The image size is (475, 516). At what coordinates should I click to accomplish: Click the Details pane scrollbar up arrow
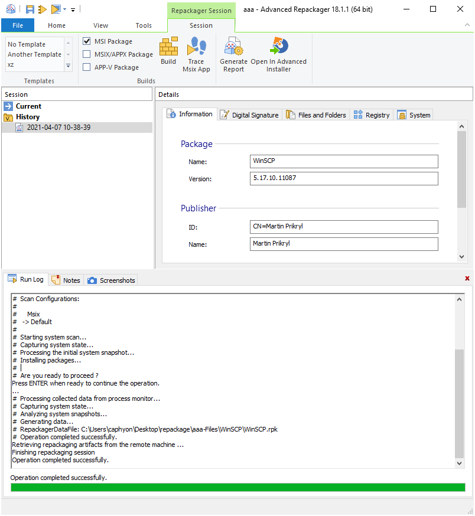pos(461,126)
